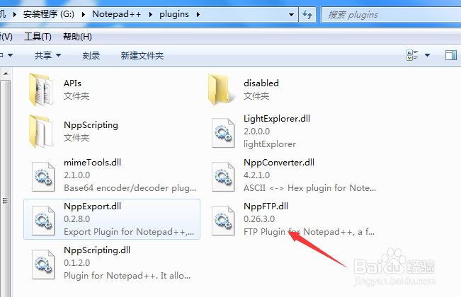Viewport: 461px width, 297px height.
Task: Click the scrollbar up arrow on left
Action: 6,74
